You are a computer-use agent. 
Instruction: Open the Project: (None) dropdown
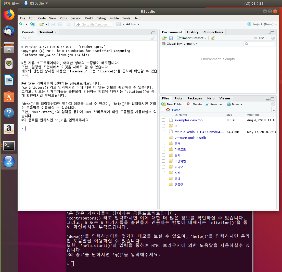pyautogui.click(x=262, y=24)
